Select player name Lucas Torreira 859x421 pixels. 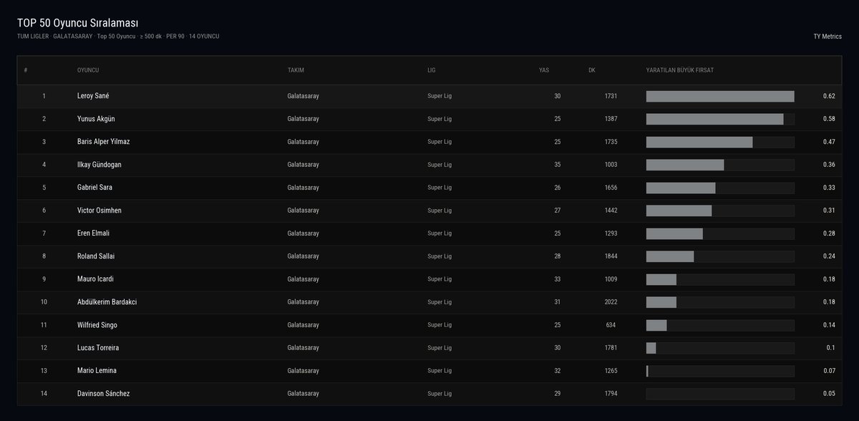click(x=98, y=348)
